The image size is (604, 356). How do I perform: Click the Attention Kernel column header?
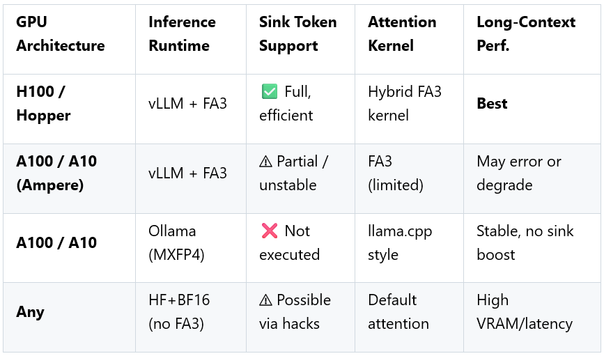point(402,33)
